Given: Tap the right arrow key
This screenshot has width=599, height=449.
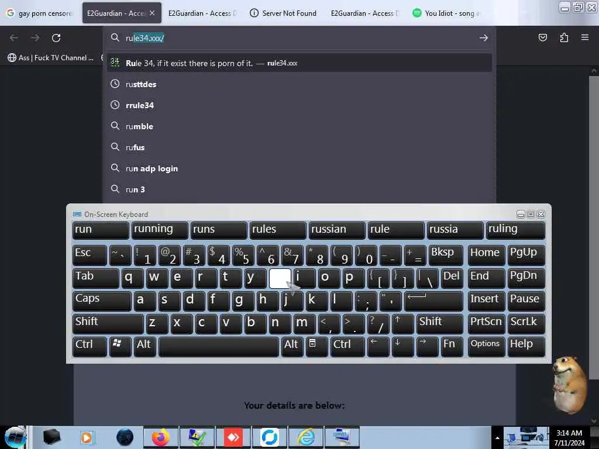Looking at the screenshot, I should (427, 347).
